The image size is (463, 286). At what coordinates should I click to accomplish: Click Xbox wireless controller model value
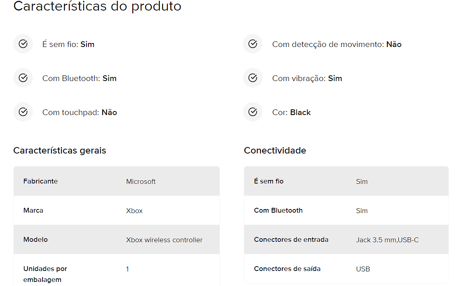pyautogui.click(x=164, y=240)
